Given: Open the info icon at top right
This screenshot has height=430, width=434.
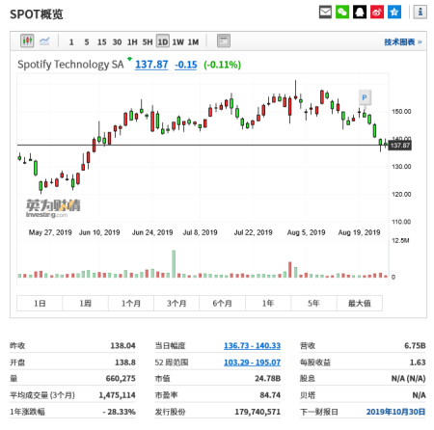Looking at the screenshot, I should pyautogui.click(x=420, y=13).
